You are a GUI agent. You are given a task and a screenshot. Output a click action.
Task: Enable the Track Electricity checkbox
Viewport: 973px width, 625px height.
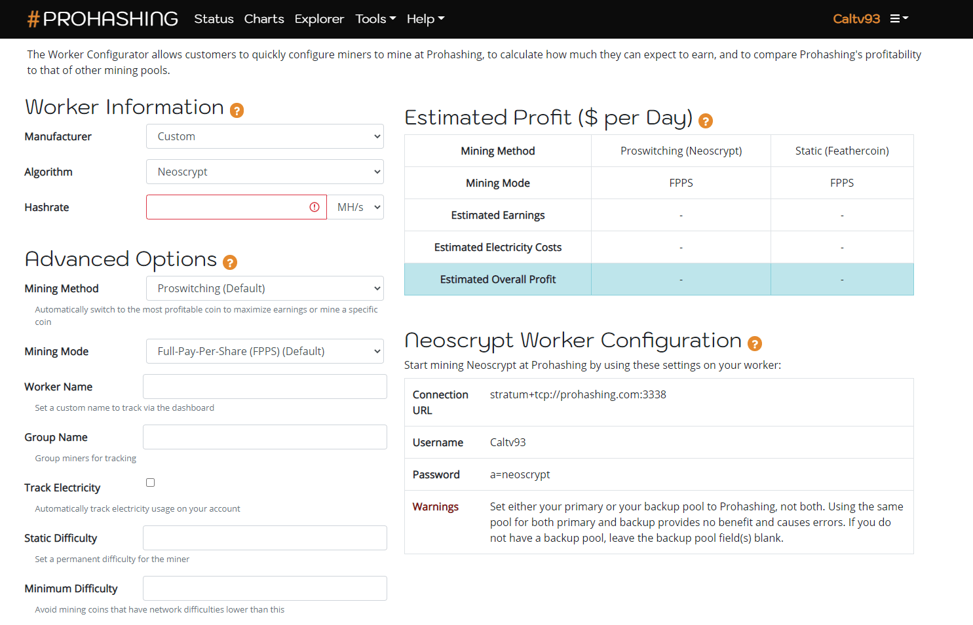(x=150, y=482)
